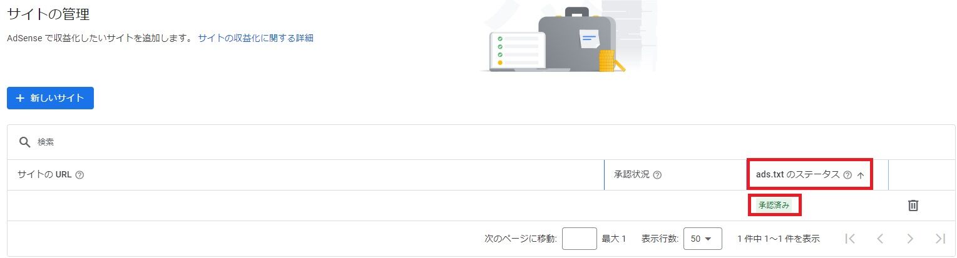The image size is (957, 258).
Task: Open サイトの収益化に関する詳細 link
Action: tap(255, 38)
